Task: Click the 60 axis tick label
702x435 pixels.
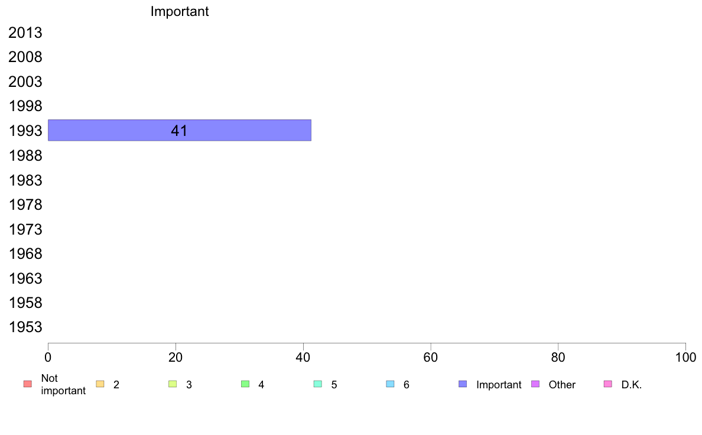Action: pyautogui.click(x=431, y=357)
